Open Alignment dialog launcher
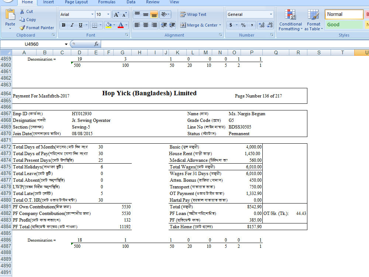This screenshot has height=277, width=369. coord(221,35)
